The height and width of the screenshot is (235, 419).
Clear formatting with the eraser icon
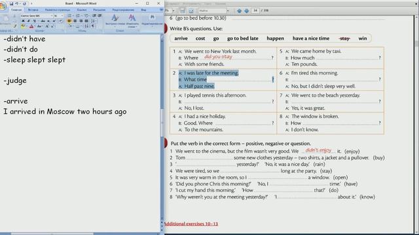(x=61, y=21)
